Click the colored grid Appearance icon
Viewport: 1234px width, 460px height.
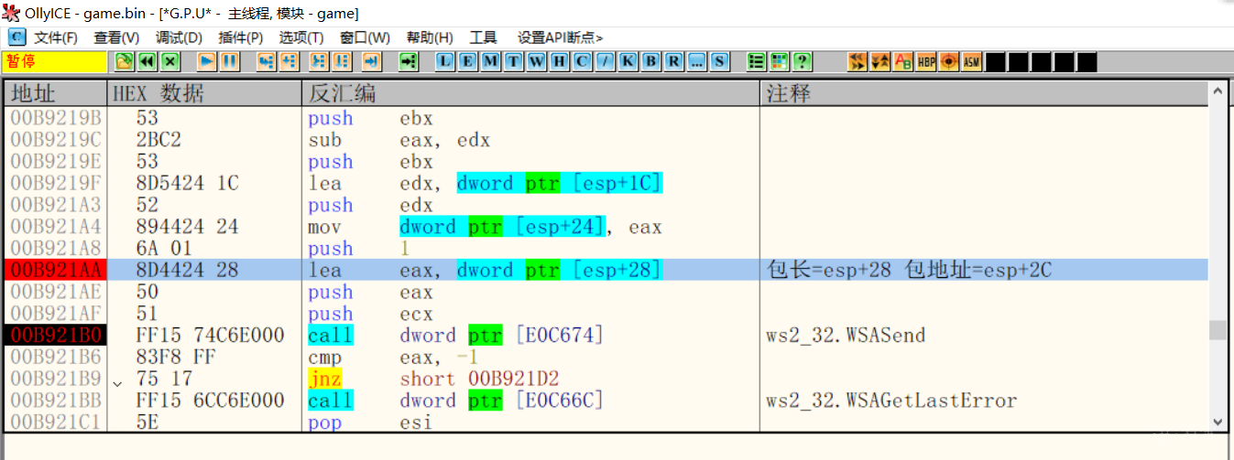click(x=780, y=61)
